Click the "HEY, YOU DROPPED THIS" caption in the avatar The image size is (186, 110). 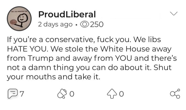19,12
